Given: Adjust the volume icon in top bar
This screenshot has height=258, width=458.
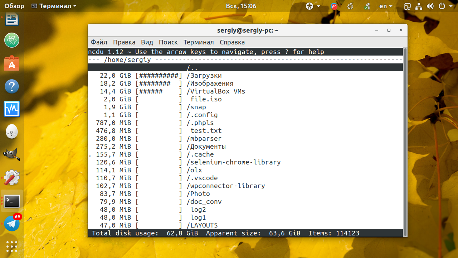Looking at the screenshot, I should point(430,6).
